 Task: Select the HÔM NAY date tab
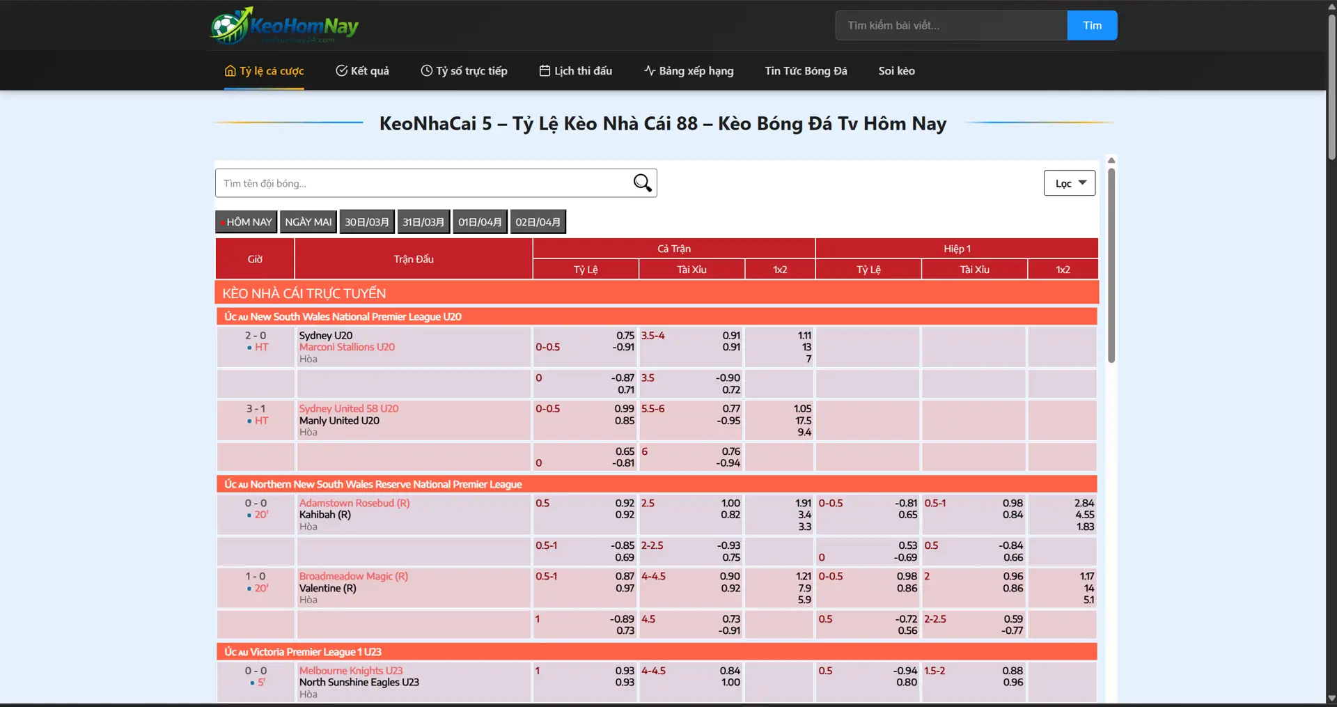click(x=246, y=222)
